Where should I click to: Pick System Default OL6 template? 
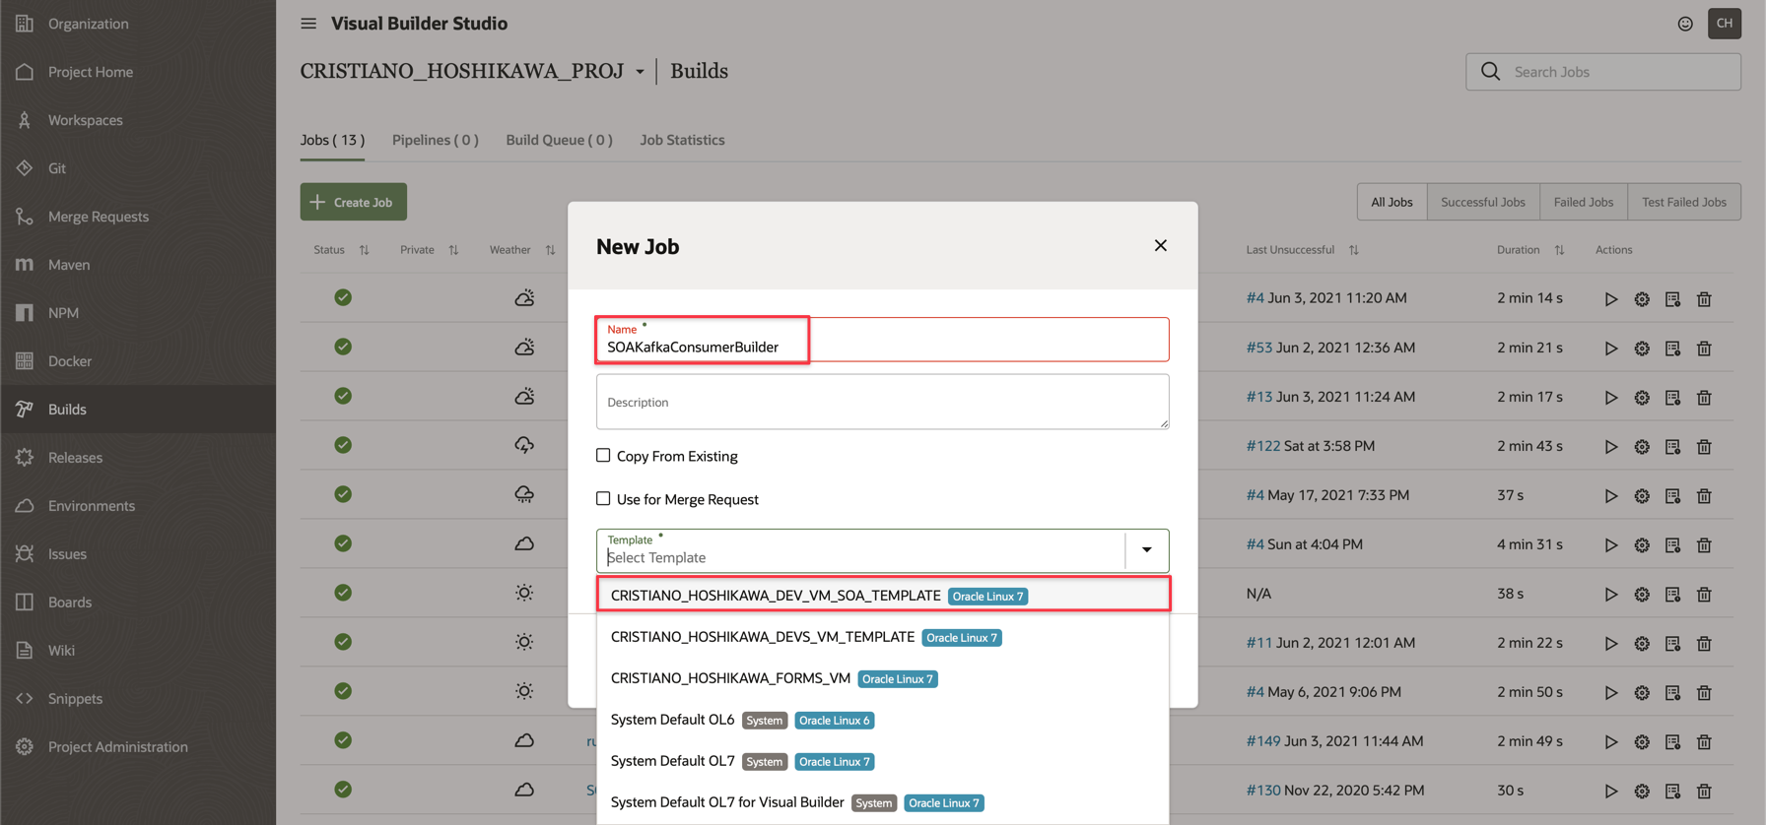883,720
